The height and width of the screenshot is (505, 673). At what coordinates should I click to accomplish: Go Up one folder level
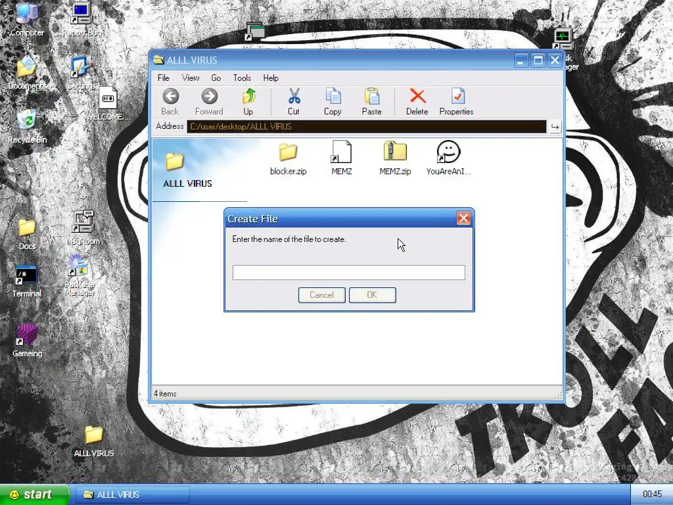(x=248, y=102)
